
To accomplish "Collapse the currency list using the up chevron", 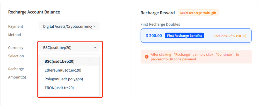I will 95,48.
